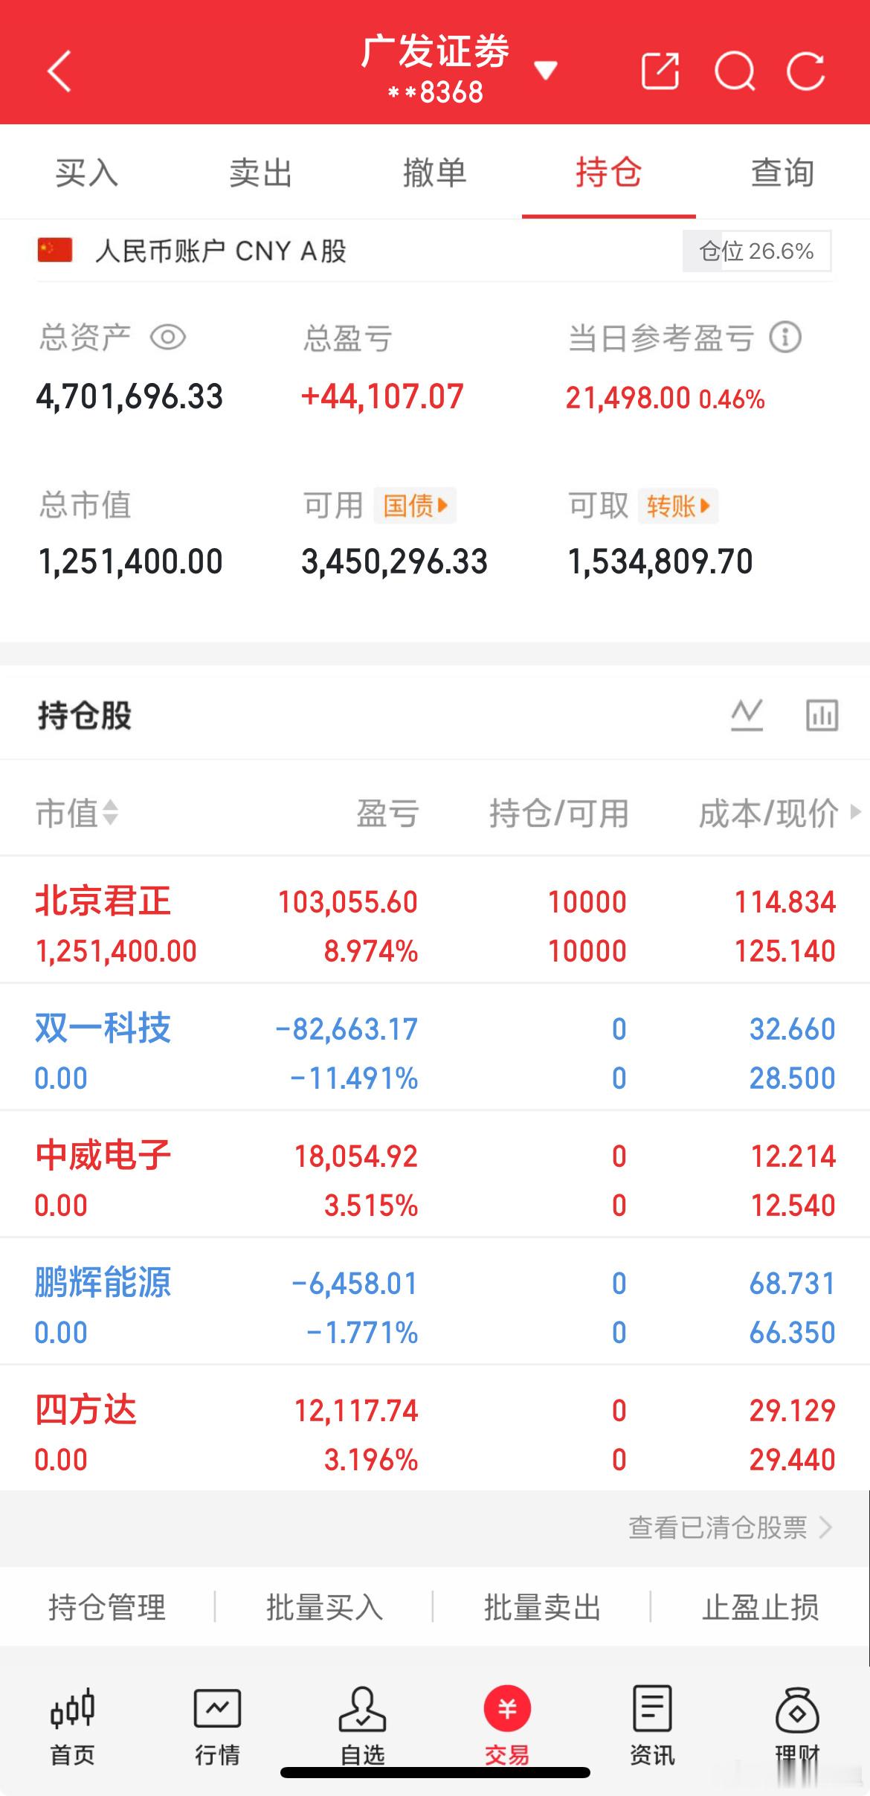Refresh account data with the reload icon
This screenshot has height=1796, width=870.
coord(806,71)
